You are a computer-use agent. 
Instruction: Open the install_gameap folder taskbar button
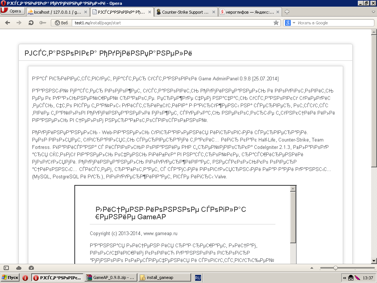click(165, 277)
